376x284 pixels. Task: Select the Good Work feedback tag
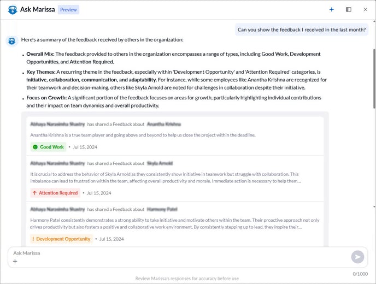click(48, 147)
